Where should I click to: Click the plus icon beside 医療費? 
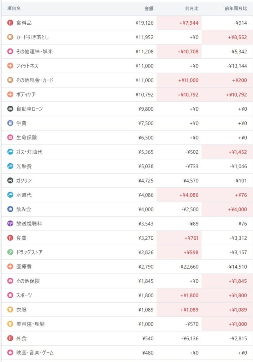[x=10, y=267]
